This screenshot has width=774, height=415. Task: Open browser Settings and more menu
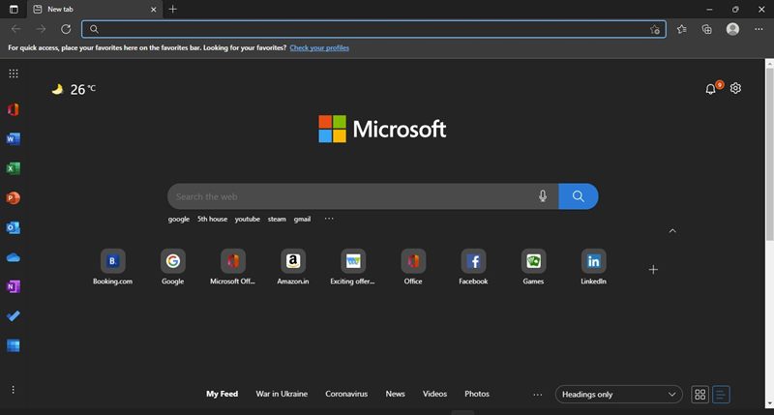click(759, 29)
